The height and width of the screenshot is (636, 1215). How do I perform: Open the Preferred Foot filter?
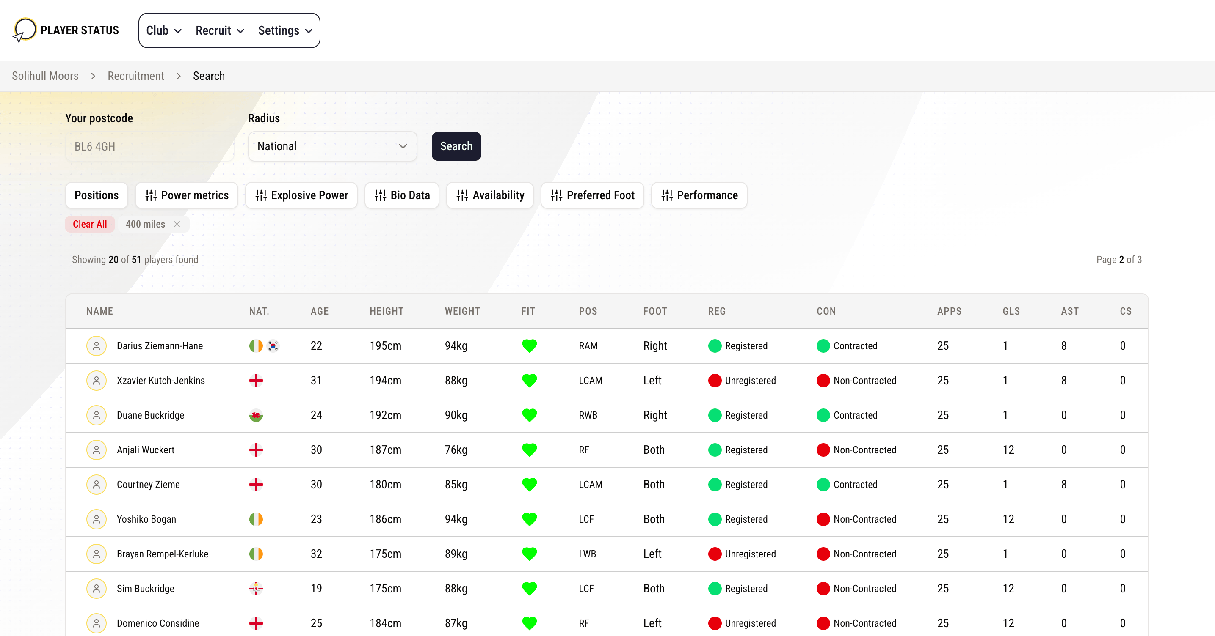[592, 195]
